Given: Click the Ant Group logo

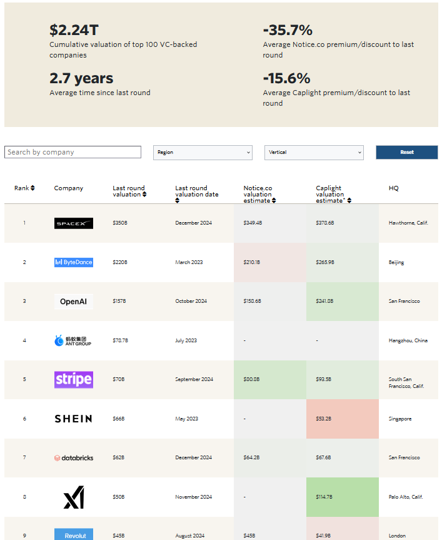Looking at the screenshot, I should [73, 340].
